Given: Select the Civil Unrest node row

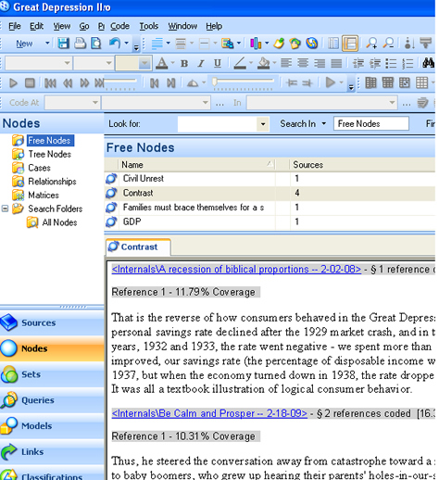Looking at the screenshot, I should point(270,179).
